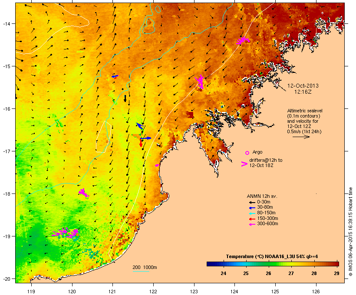The width and height of the screenshot is (356, 295).
Task: Click the 80-150m depth label
Action: [x=266, y=213]
